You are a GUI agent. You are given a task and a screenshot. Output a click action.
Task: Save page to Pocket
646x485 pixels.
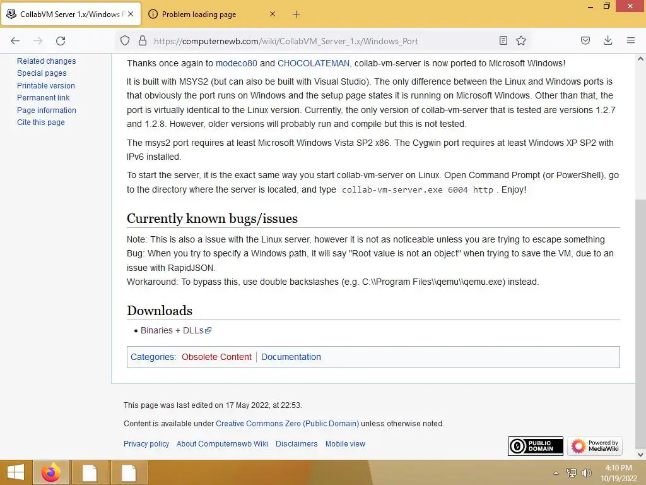(585, 40)
